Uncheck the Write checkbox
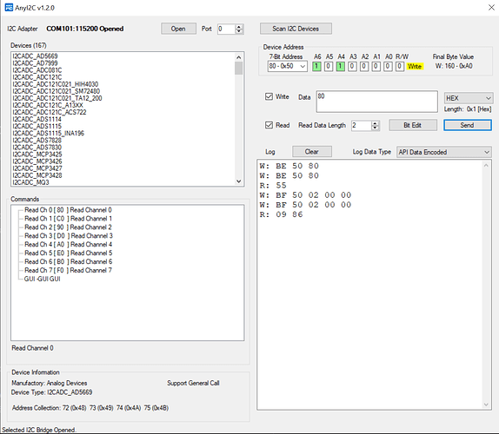 point(269,96)
